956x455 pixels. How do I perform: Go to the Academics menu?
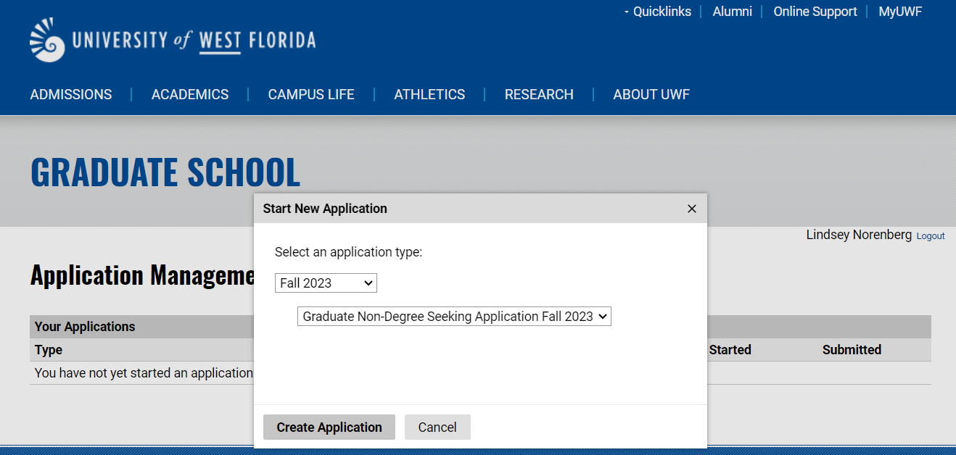click(190, 95)
